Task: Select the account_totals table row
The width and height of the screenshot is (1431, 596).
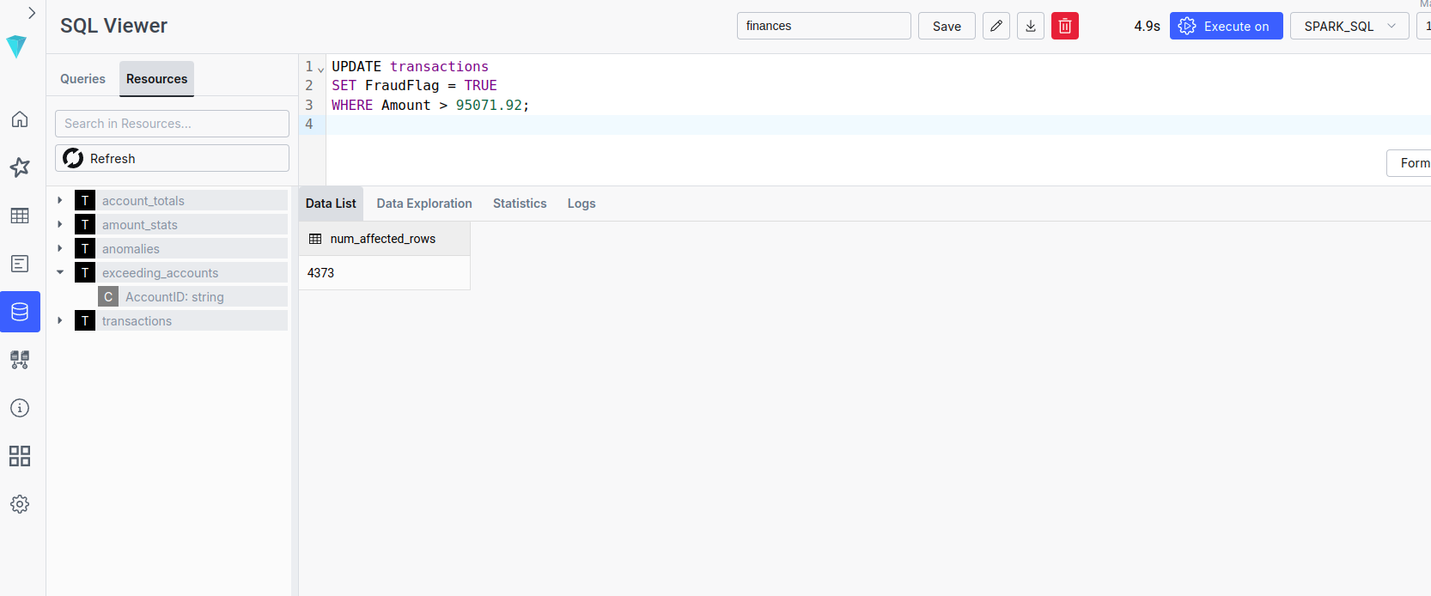Action: tap(181, 200)
